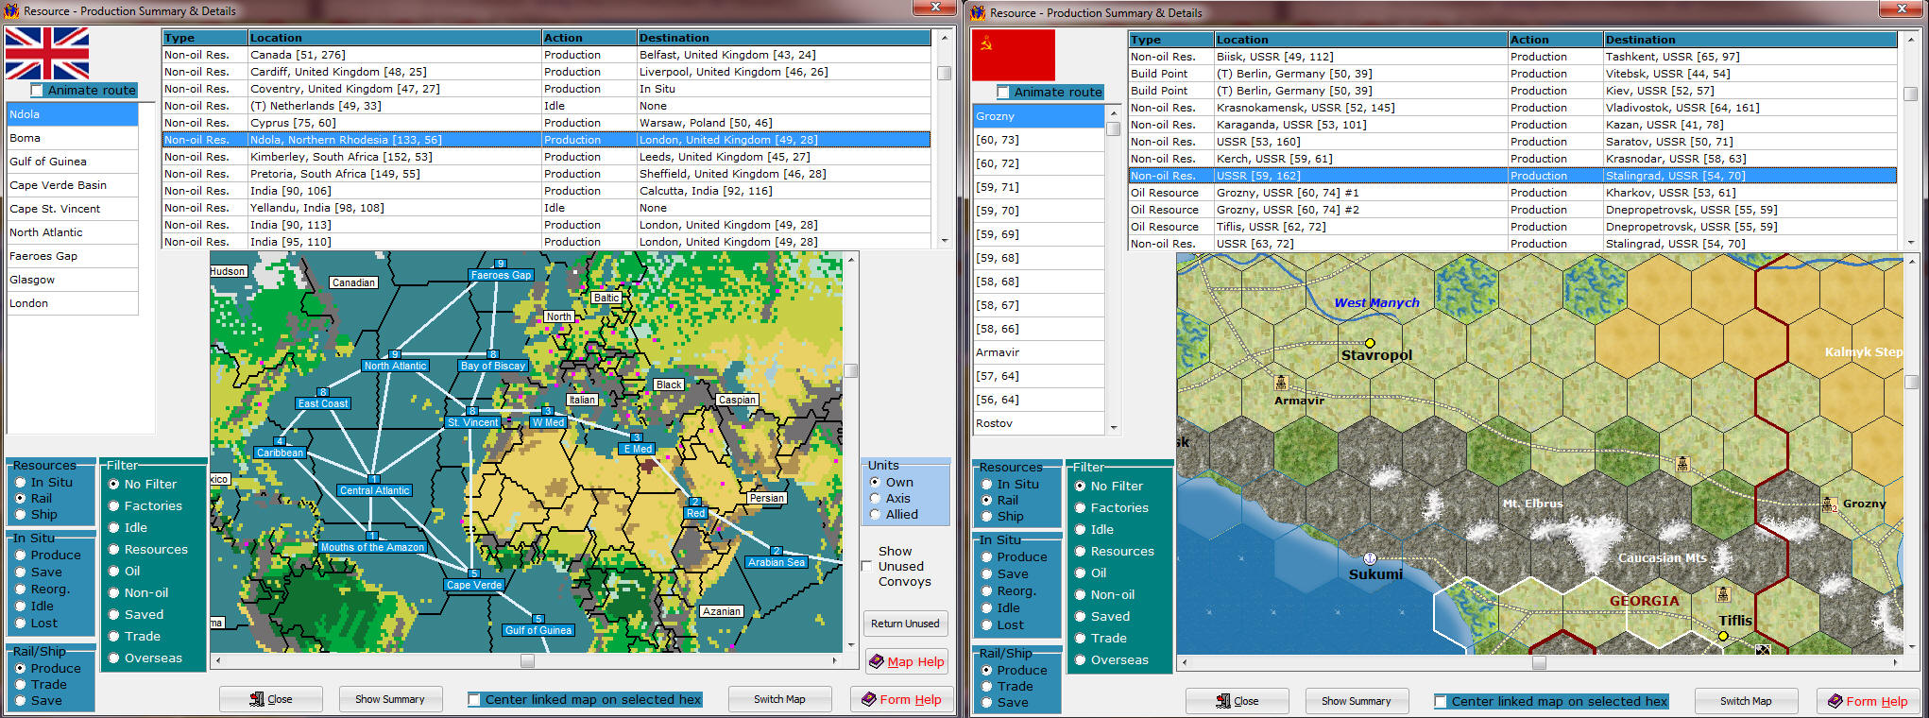Enable Animate route in the UK window
Screen dimensions: 1929x718
click(x=37, y=91)
